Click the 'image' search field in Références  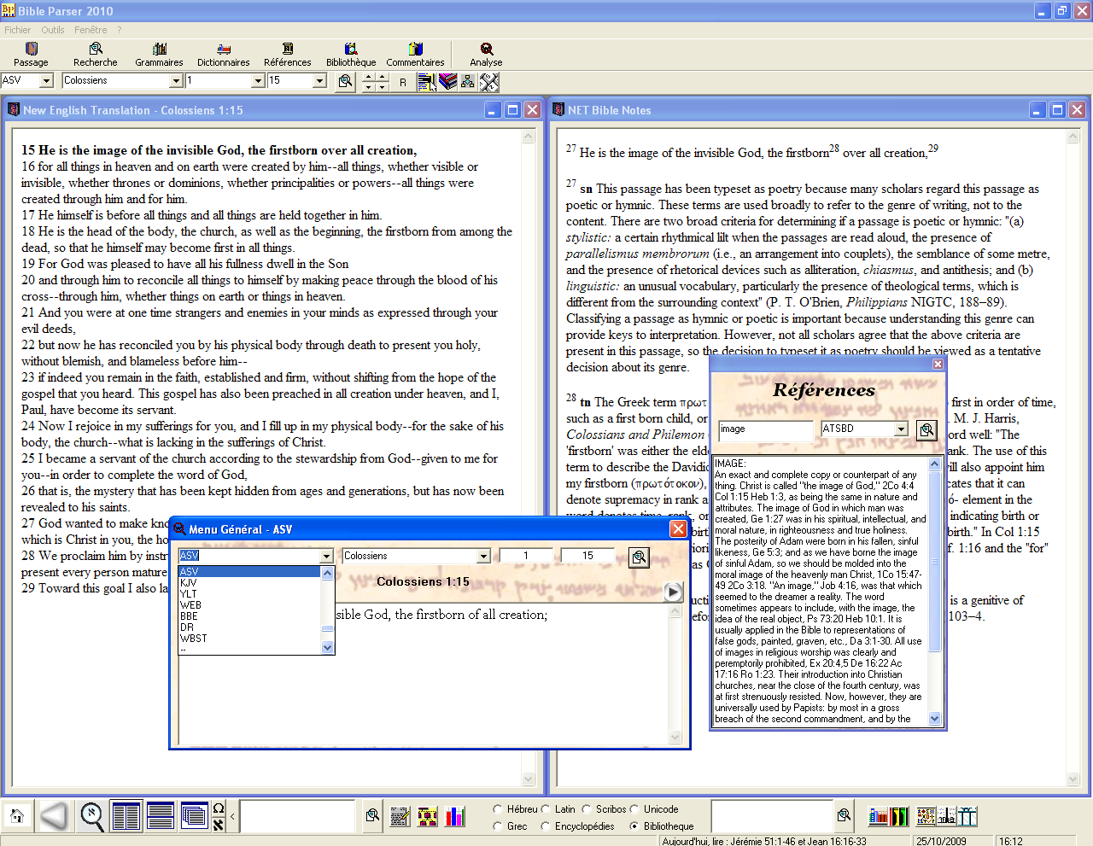[765, 429]
